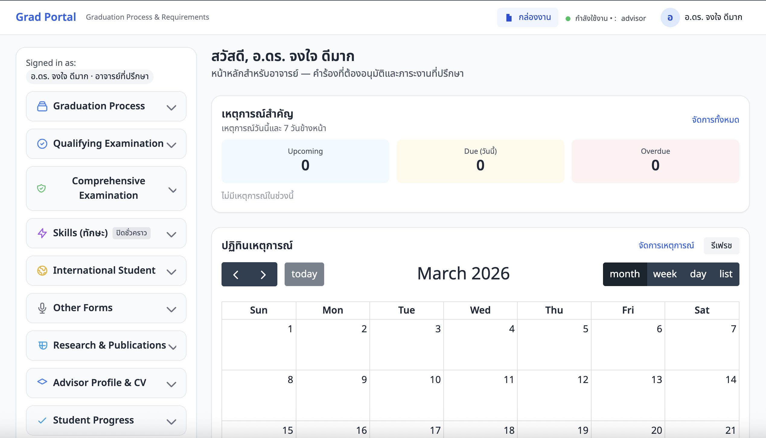This screenshot has width=766, height=438.
Task: Click the Advisor Profile & CV diamond icon
Action: point(42,382)
